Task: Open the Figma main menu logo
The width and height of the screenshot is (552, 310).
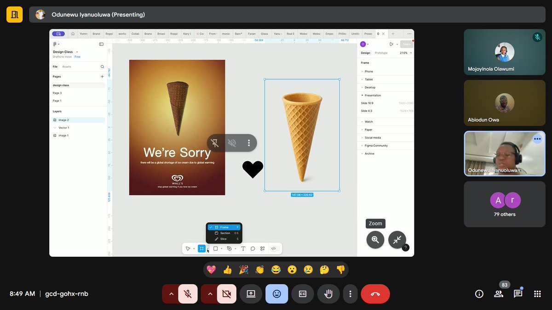Action: coord(55,44)
